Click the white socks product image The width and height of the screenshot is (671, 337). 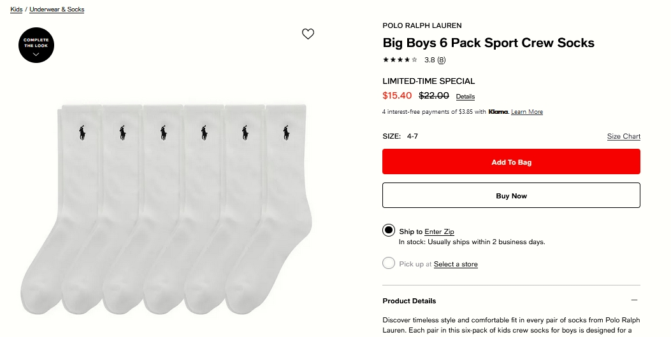(166, 203)
